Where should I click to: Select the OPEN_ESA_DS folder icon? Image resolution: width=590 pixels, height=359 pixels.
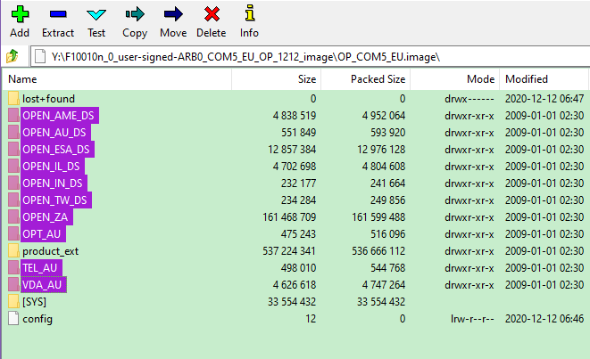click(x=13, y=149)
